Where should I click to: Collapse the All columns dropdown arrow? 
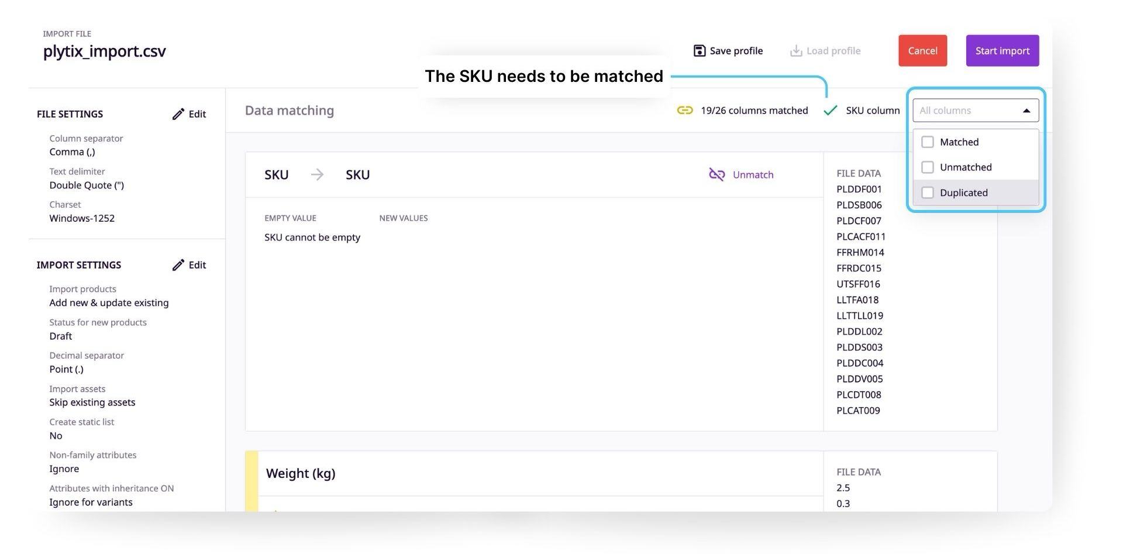(x=1026, y=111)
